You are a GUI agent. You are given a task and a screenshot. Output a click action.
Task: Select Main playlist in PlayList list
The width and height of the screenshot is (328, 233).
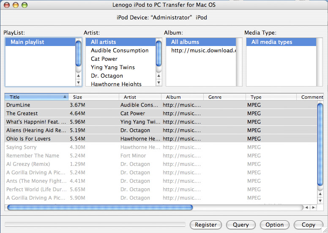(40, 42)
